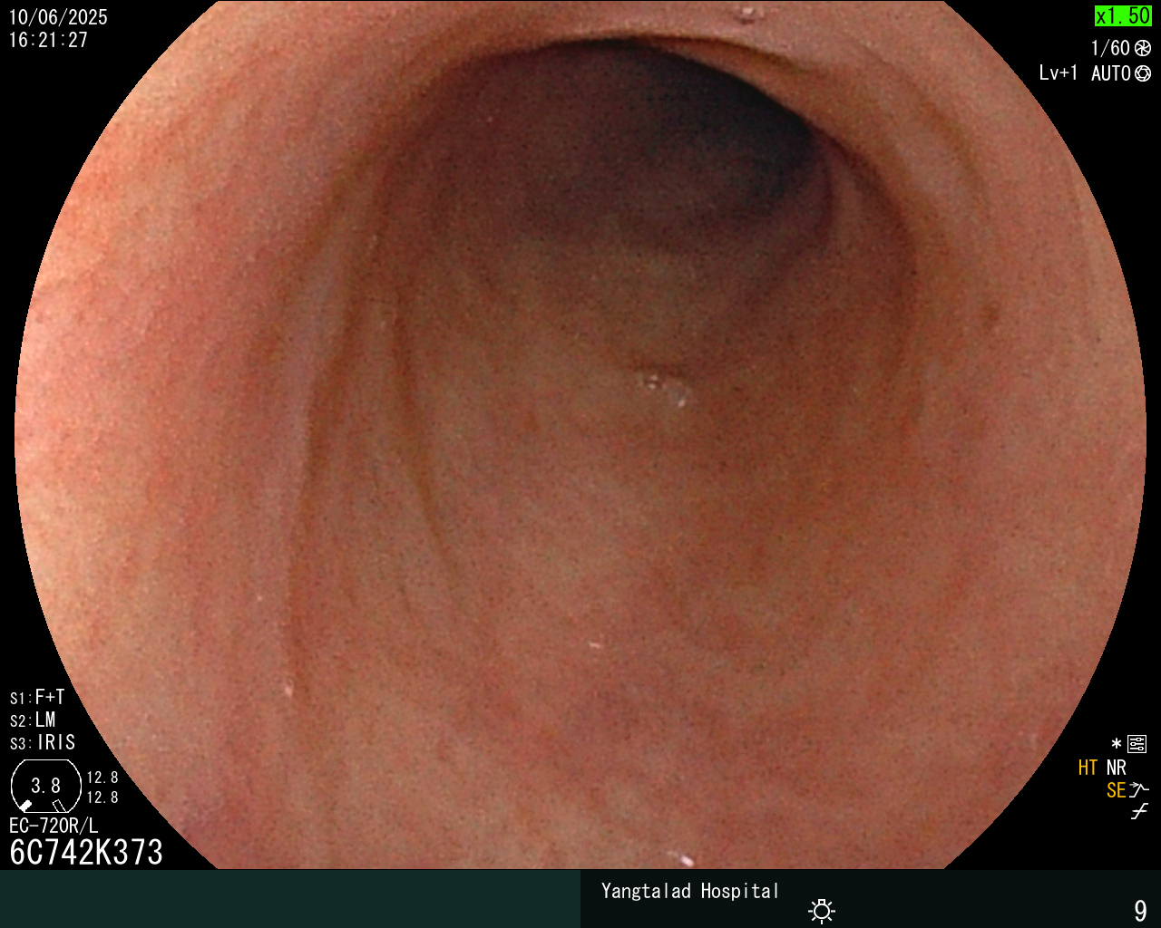The width and height of the screenshot is (1161, 928).
Task: Select the tone curve icon below SE
Action: [x=1139, y=812]
